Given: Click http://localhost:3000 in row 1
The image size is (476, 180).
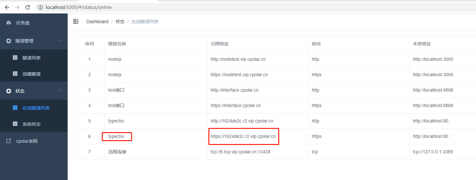Looking at the screenshot, I should pos(433,59).
